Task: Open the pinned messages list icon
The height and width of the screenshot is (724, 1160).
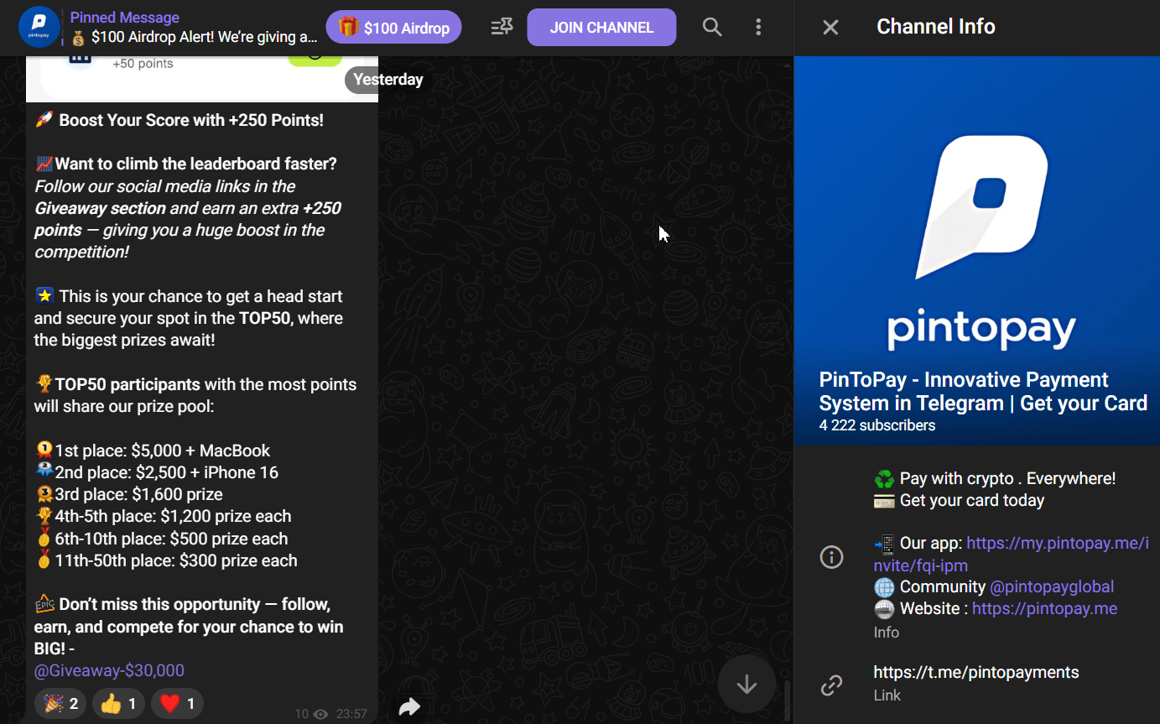Action: (x=502, y=28)
